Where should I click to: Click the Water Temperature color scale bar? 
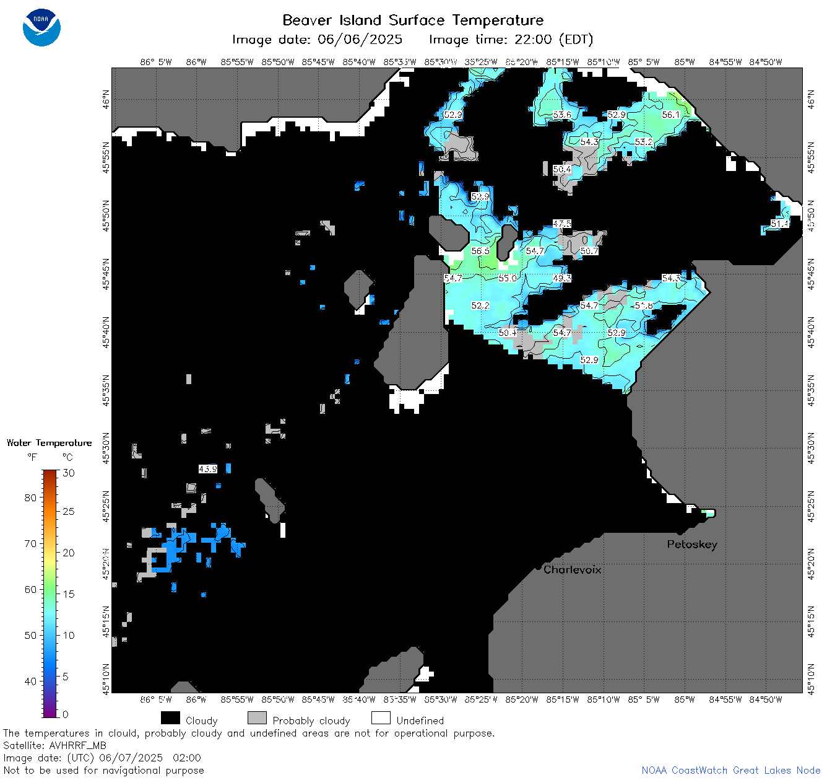pos(50,592)
